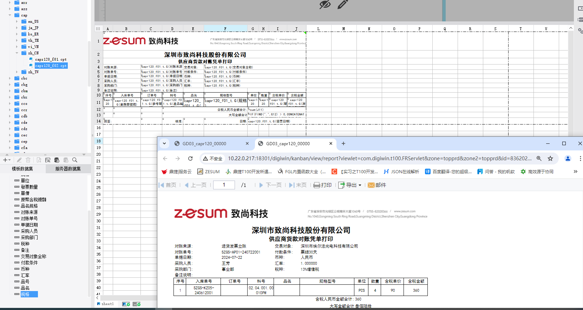
Task: Select capr120_f01.cpt file in tree
Action: point(51,60)
